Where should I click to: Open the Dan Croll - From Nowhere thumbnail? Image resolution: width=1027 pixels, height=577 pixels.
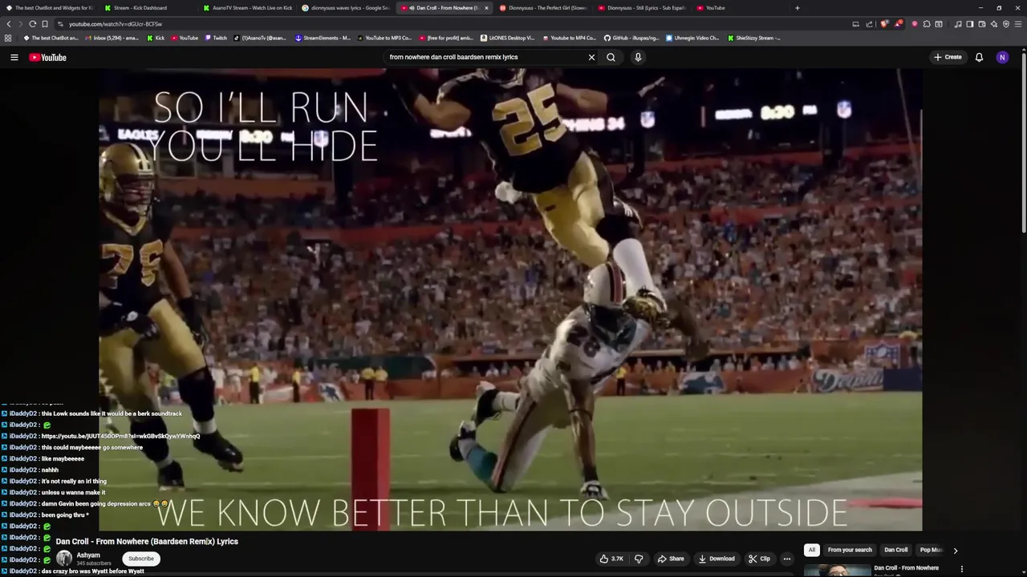click(x=837, y=571)
